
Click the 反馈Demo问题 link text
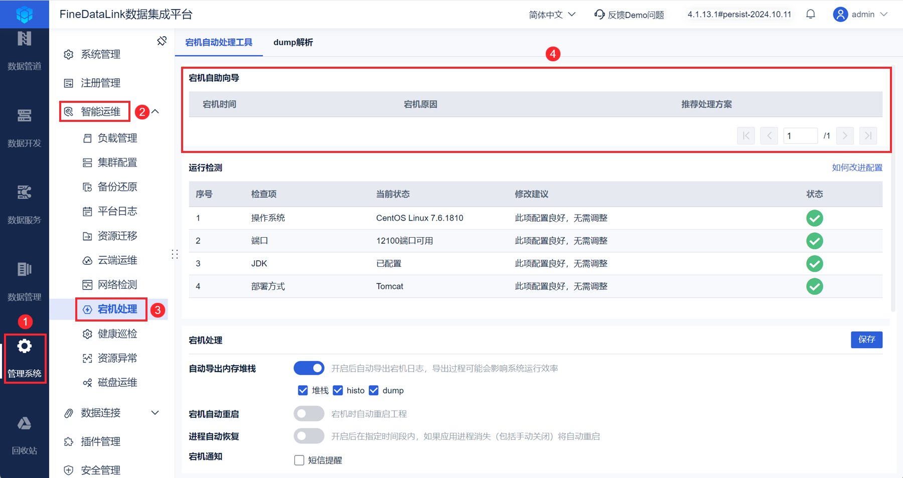[x=636, y=15]
